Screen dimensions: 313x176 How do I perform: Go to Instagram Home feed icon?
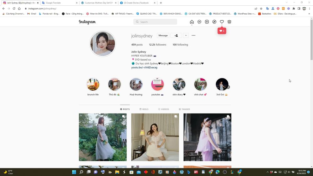[192, 22]
